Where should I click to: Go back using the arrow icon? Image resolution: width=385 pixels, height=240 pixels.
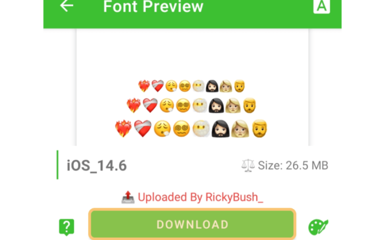(x=66, y=5)
